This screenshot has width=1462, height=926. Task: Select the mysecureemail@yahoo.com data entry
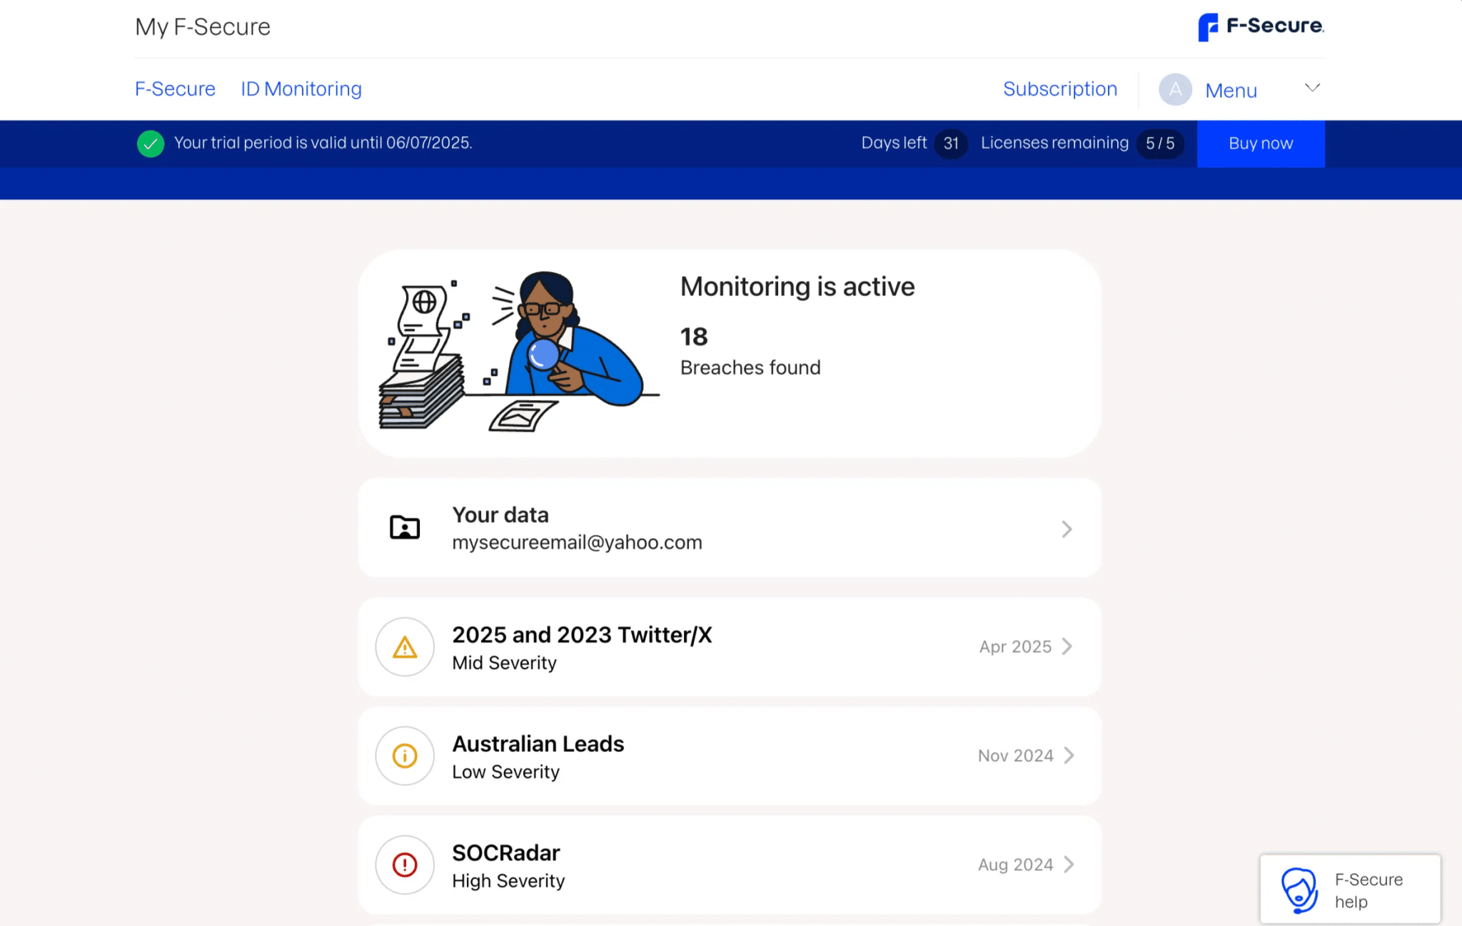[577, 543]
